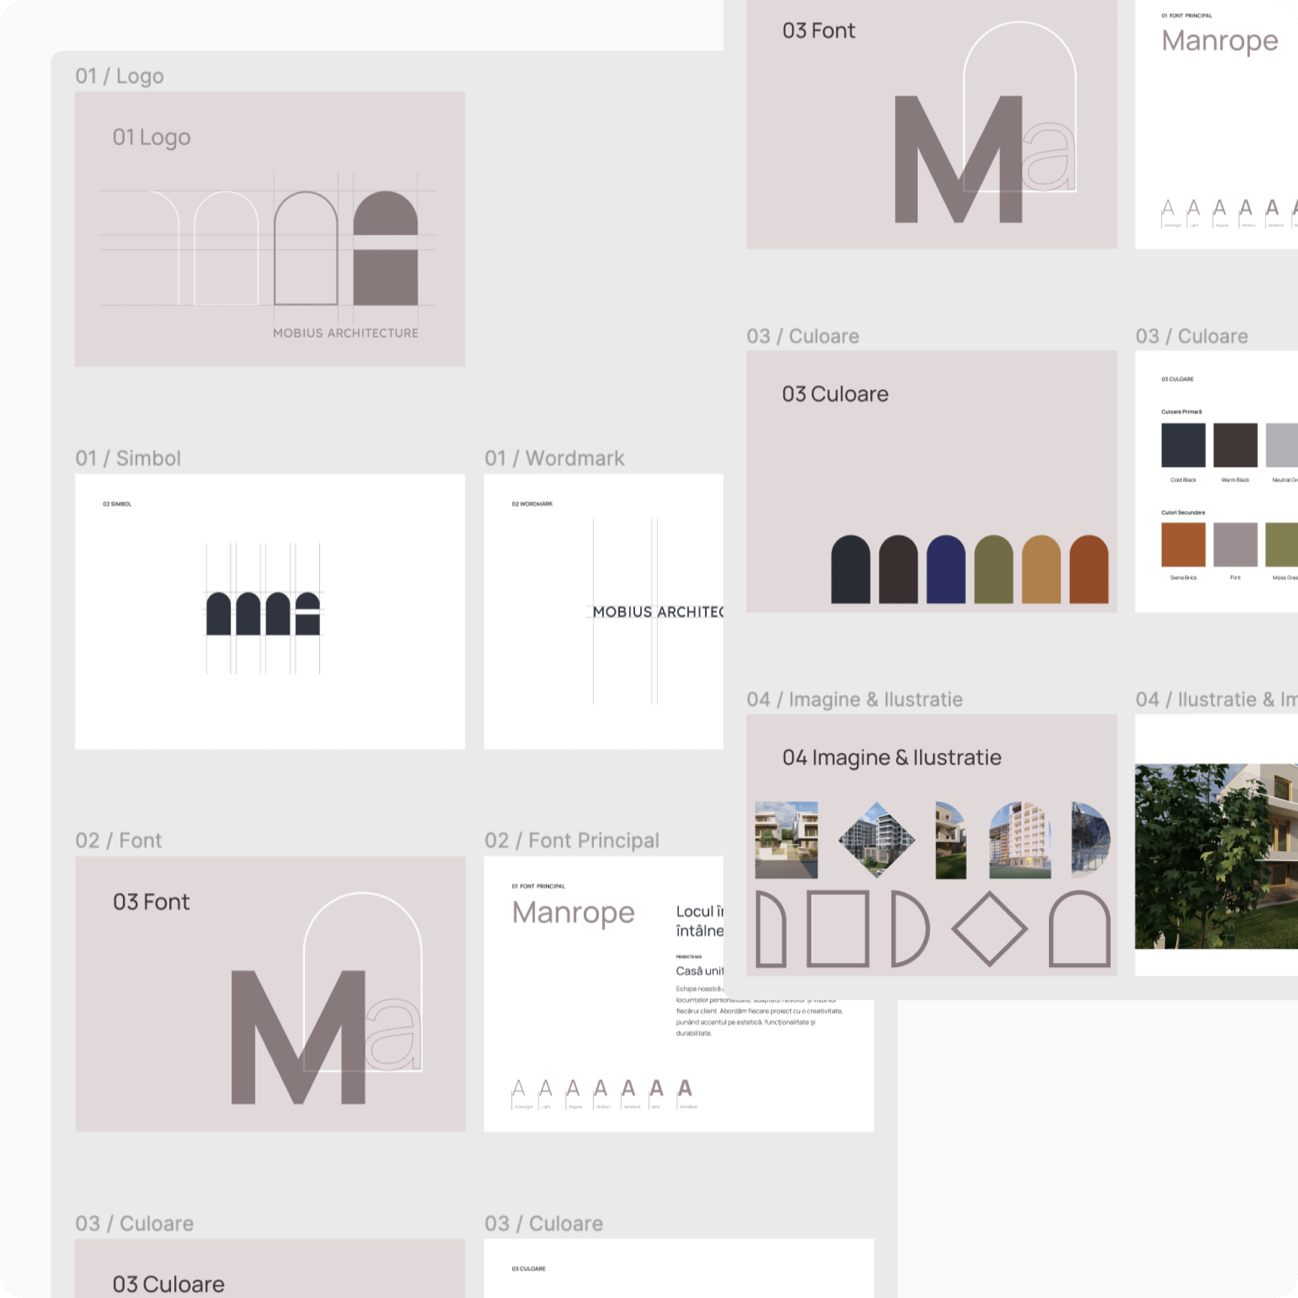The width and height of the screenshot is (1298, 1298).
Task: Select the Flint gray color swatch
Action: click(x=1235, y=545)
